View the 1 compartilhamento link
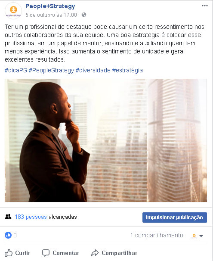This screenshot has width=213, height=261. coord(157,235)
